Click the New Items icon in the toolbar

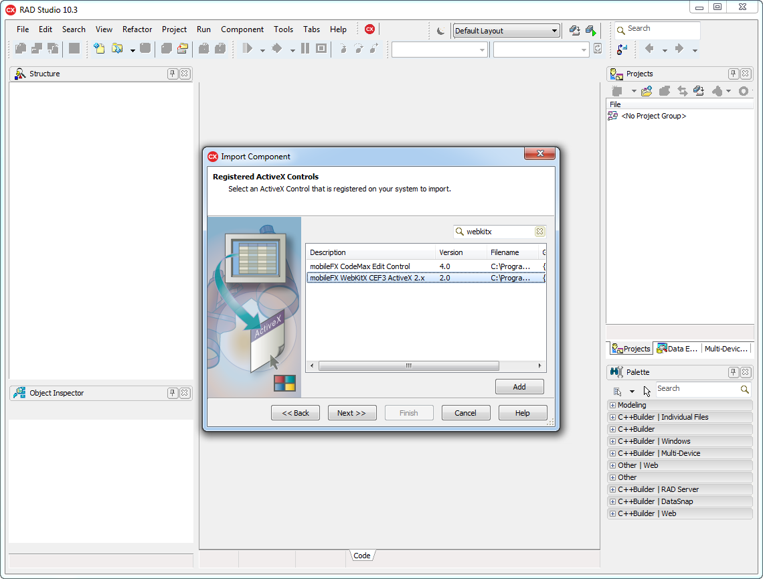point(99,48)
